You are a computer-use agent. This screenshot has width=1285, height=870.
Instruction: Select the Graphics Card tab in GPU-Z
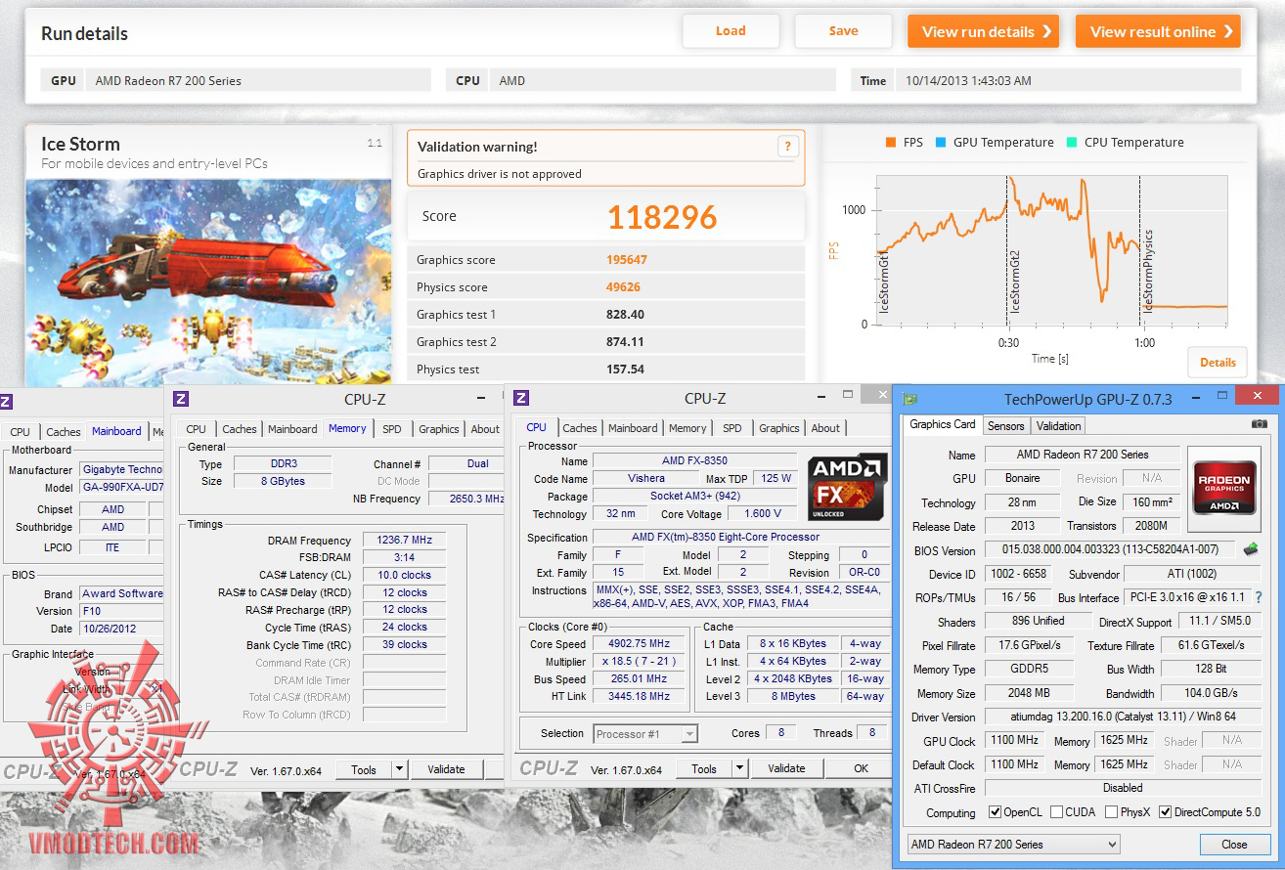click(x=943, y=424)
